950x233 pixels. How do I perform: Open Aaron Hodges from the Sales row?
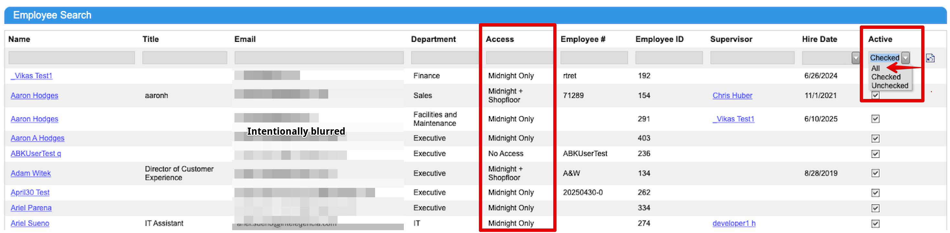[34, 95]
